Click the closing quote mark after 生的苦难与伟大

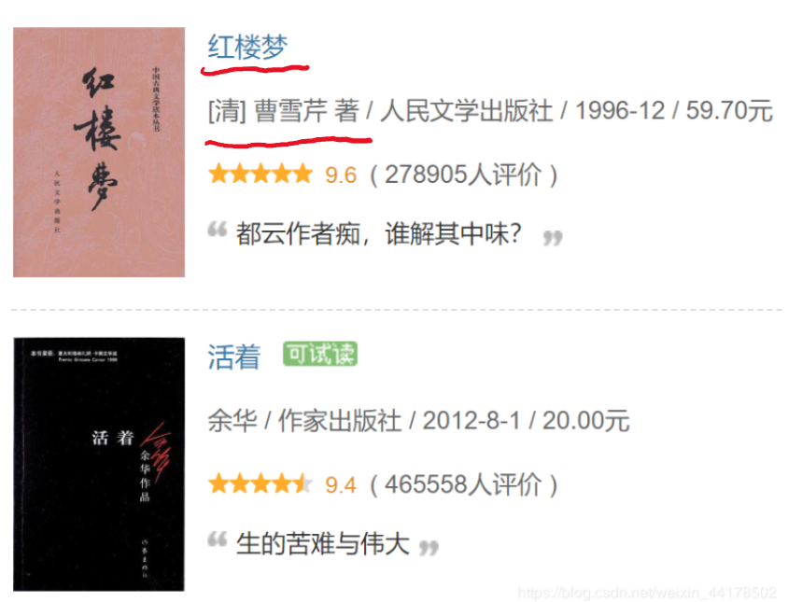point(429,548)
